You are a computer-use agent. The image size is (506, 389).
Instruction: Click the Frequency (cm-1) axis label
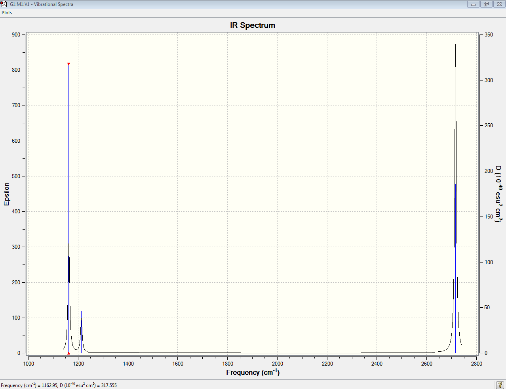point(253,372)
